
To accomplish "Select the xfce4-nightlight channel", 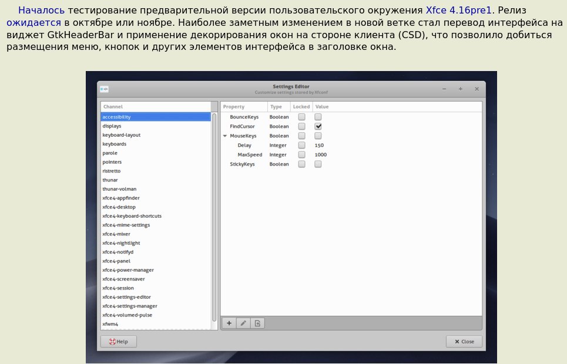I will click(x=156, y=243).
